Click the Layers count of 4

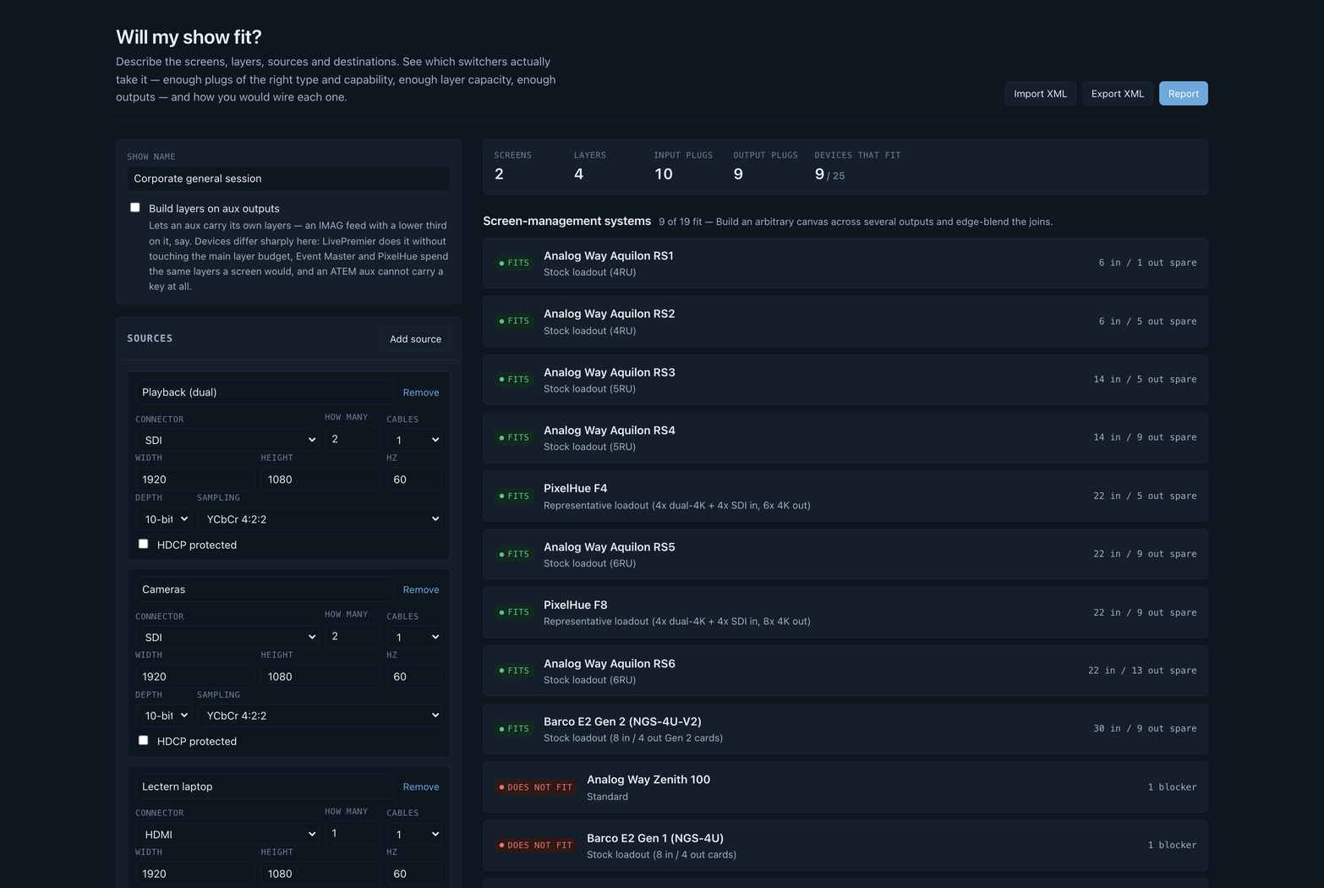click(x=578, y=174)
